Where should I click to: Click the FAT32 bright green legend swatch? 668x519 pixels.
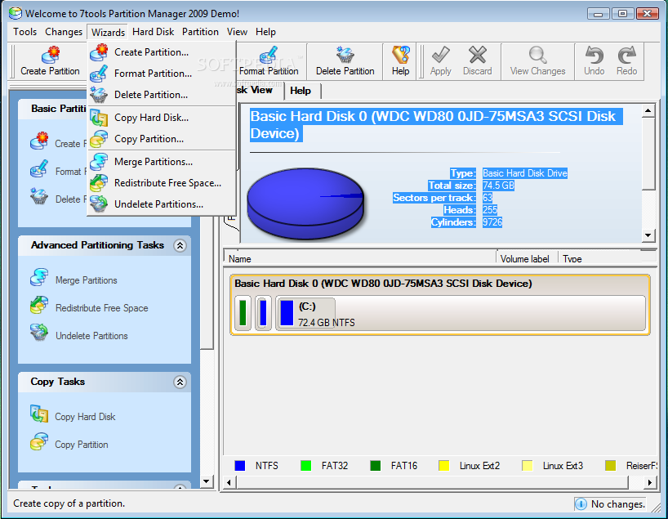(306, 466)
